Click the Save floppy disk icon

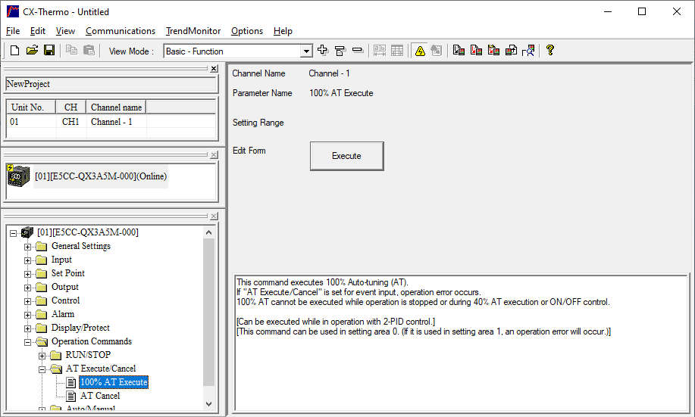(x=49, y=51)
